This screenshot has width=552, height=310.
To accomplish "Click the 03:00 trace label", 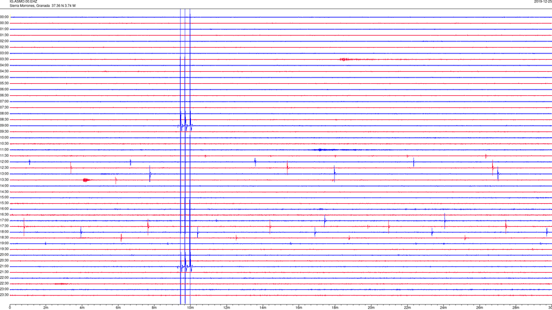I will pyautogui.click(x=4, y=53).
